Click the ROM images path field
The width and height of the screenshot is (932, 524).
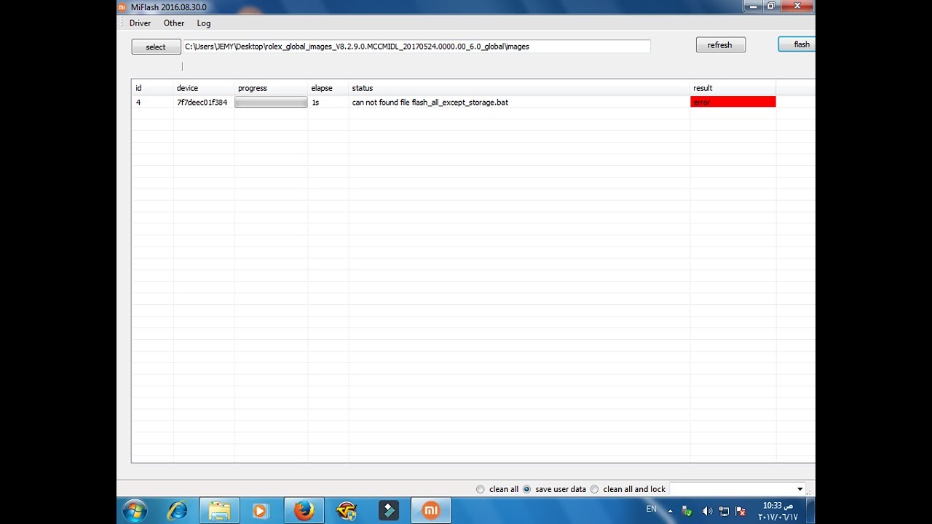pyautogui.click(x=416, y=47)
